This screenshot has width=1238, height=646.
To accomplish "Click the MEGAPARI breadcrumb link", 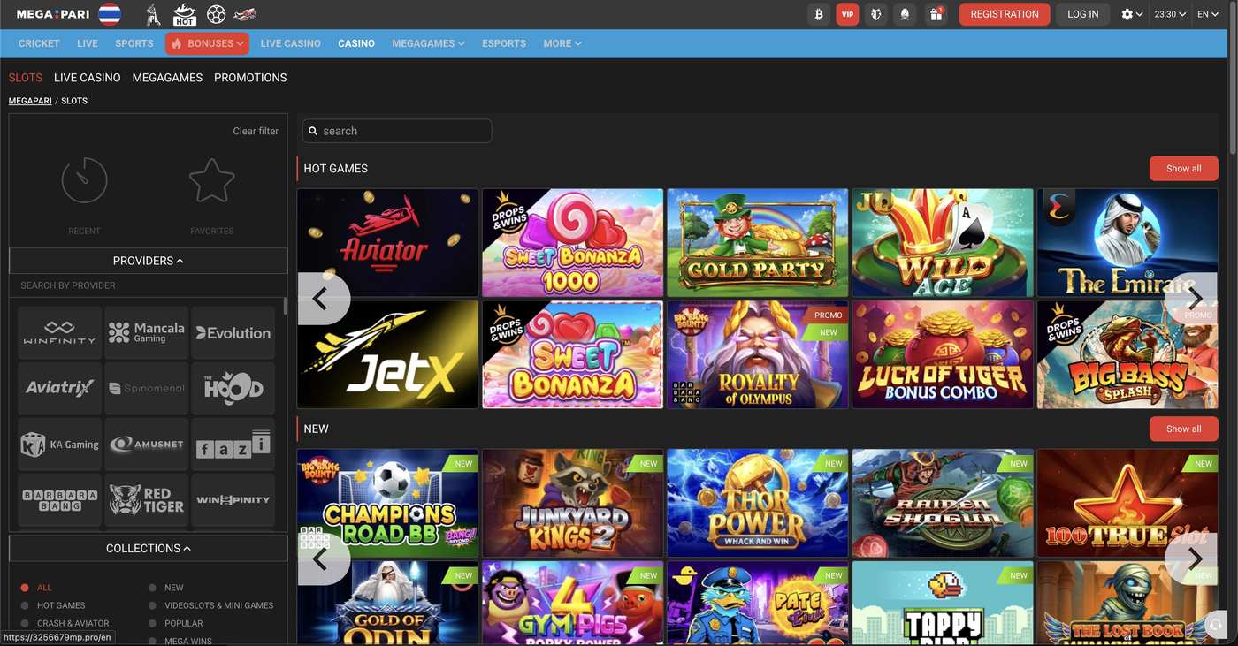I will point(30,101).
